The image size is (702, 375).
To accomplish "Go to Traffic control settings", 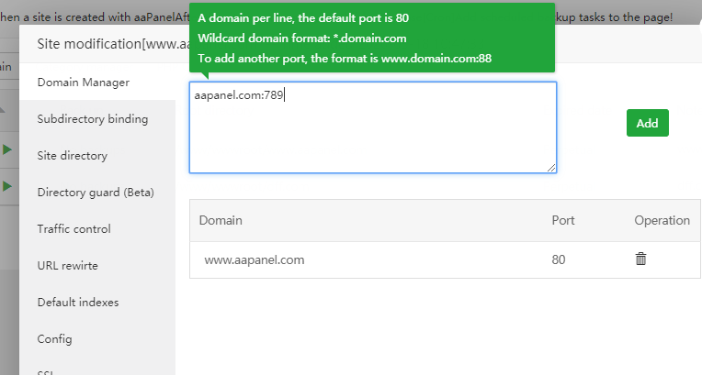I will (74, 229).
